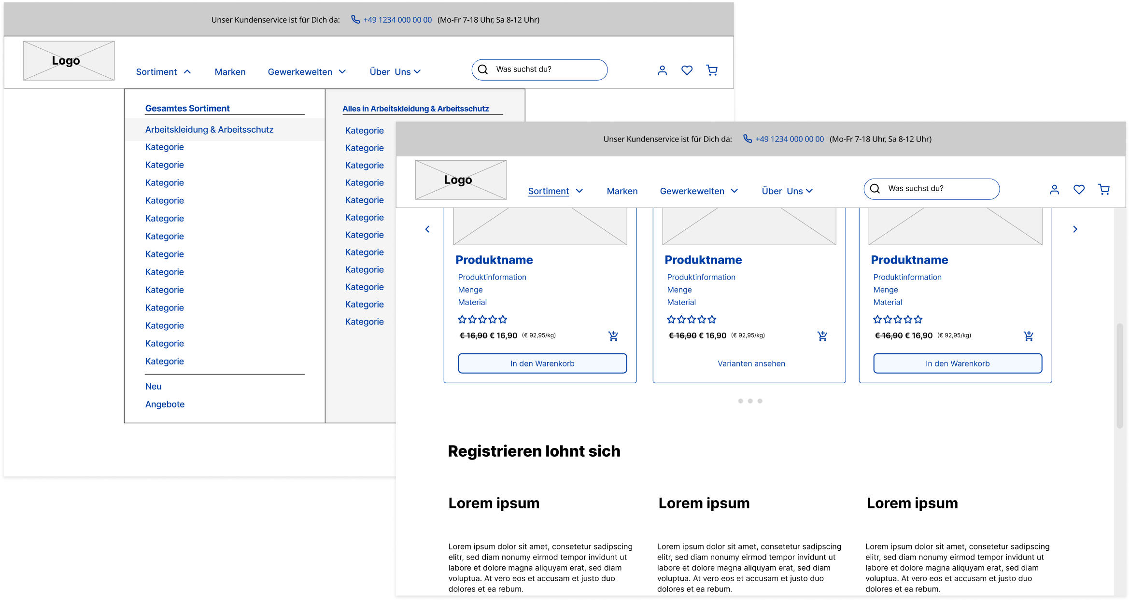The height and width of the screenshot is (601, 1130).
Task: Click the heart icon in back window header
Action: 687,70
